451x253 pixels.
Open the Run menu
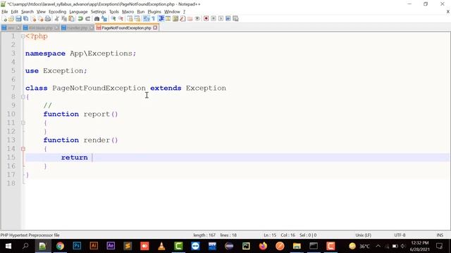click(141, 12)
